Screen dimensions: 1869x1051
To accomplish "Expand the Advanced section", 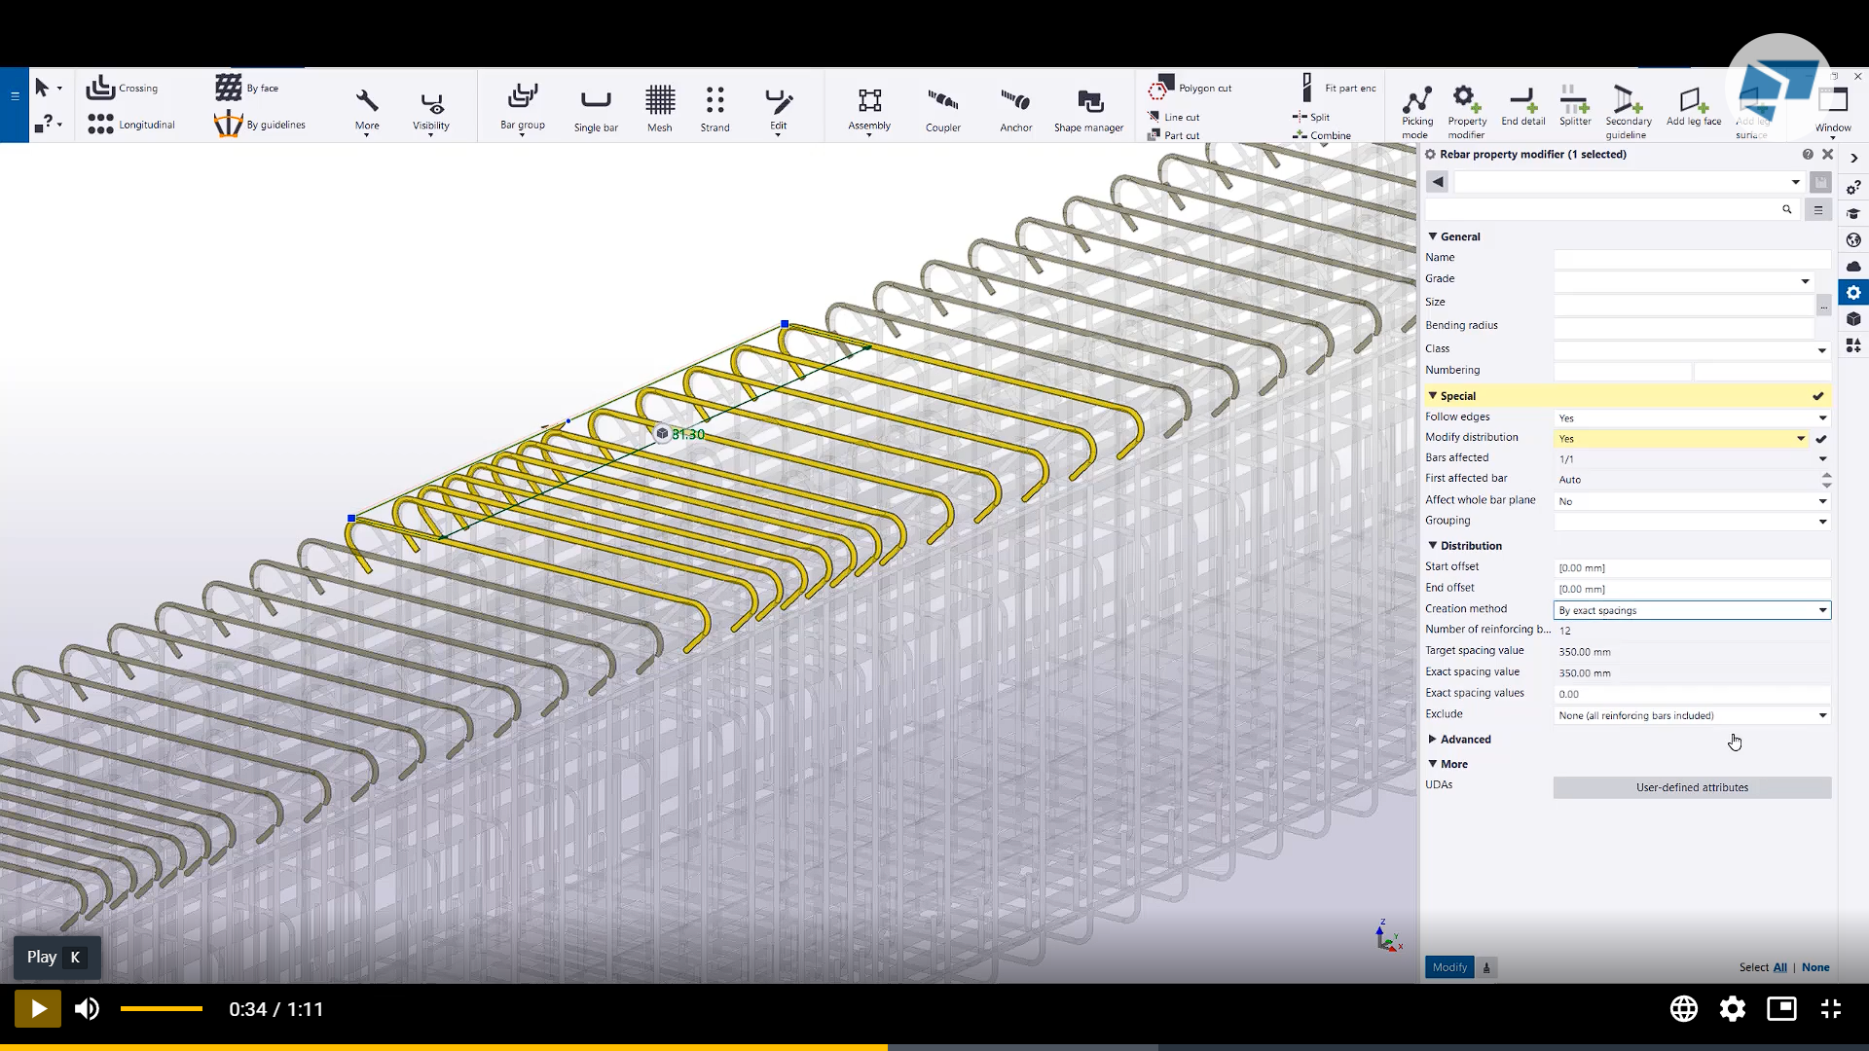I will click(x=1432, y=739).
